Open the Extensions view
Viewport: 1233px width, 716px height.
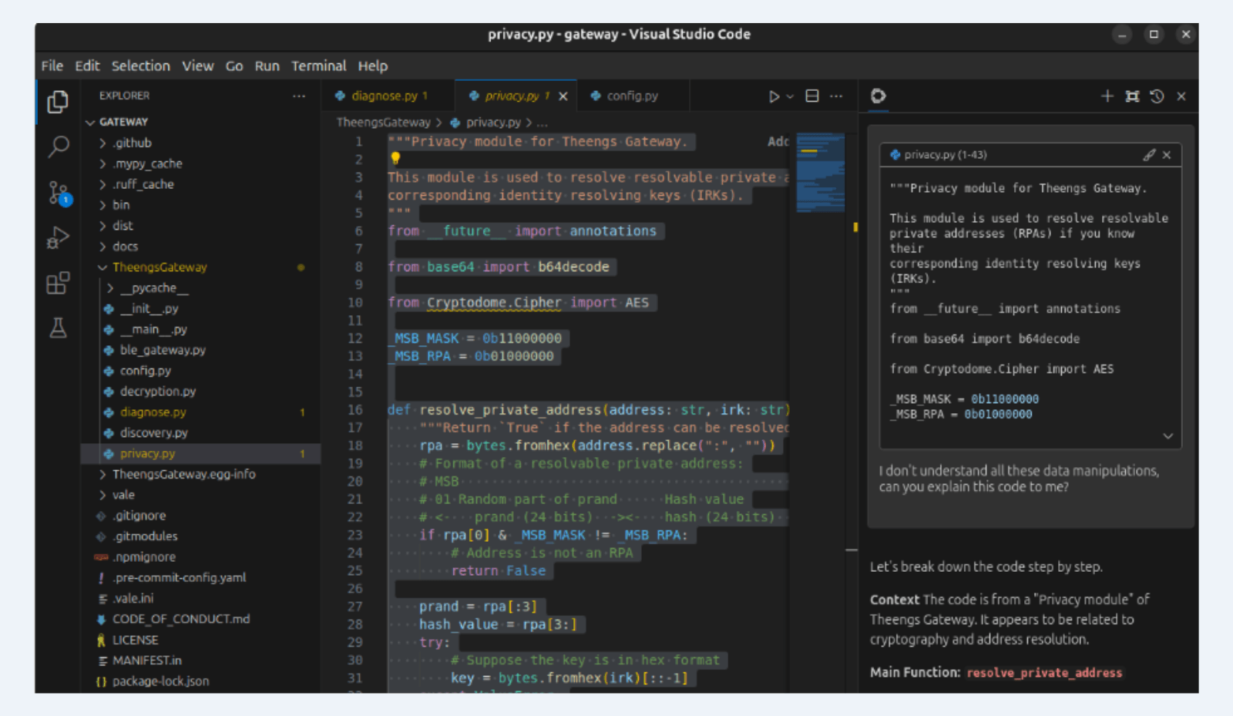point(59,283)
